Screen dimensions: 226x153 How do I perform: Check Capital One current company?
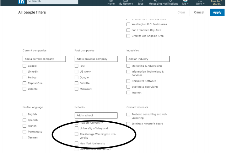pyautogui.click(x=24, y=83)
